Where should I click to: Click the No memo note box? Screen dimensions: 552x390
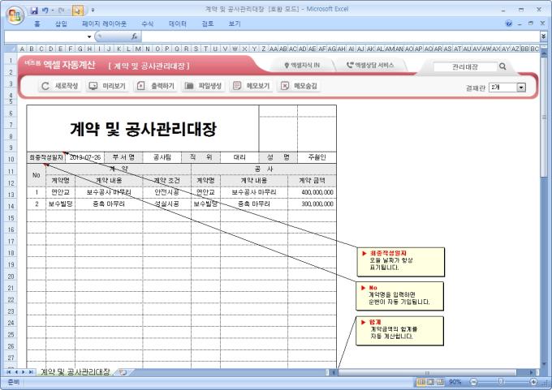(x=400, y=296)
